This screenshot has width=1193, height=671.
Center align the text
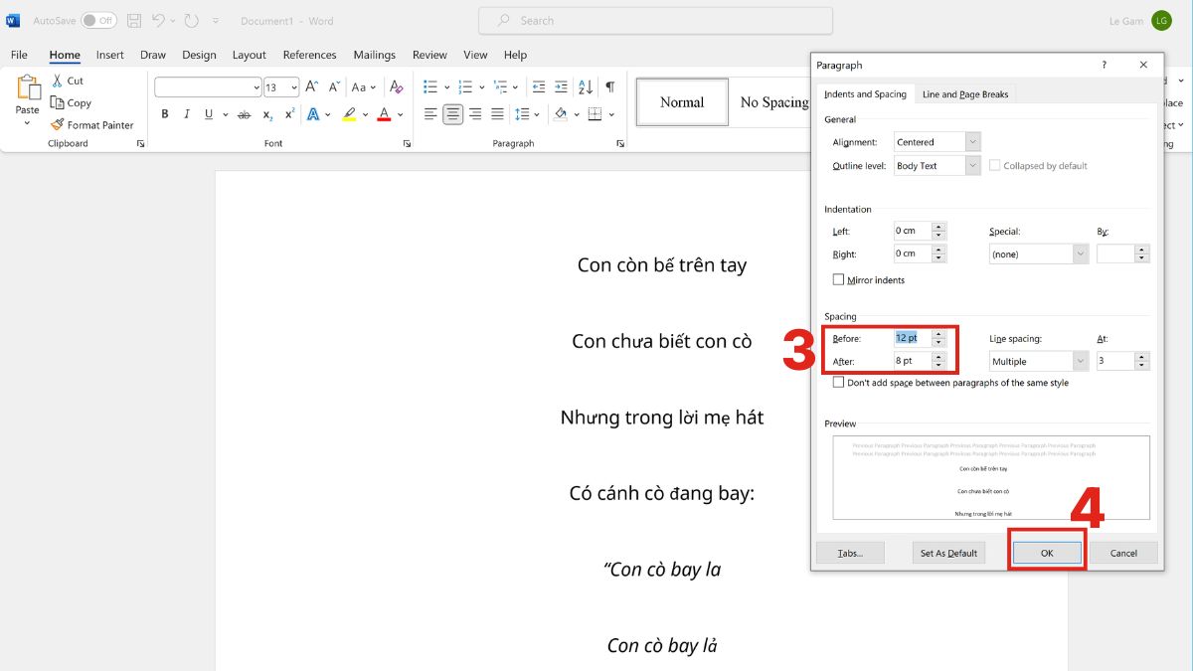coord(453,114)
